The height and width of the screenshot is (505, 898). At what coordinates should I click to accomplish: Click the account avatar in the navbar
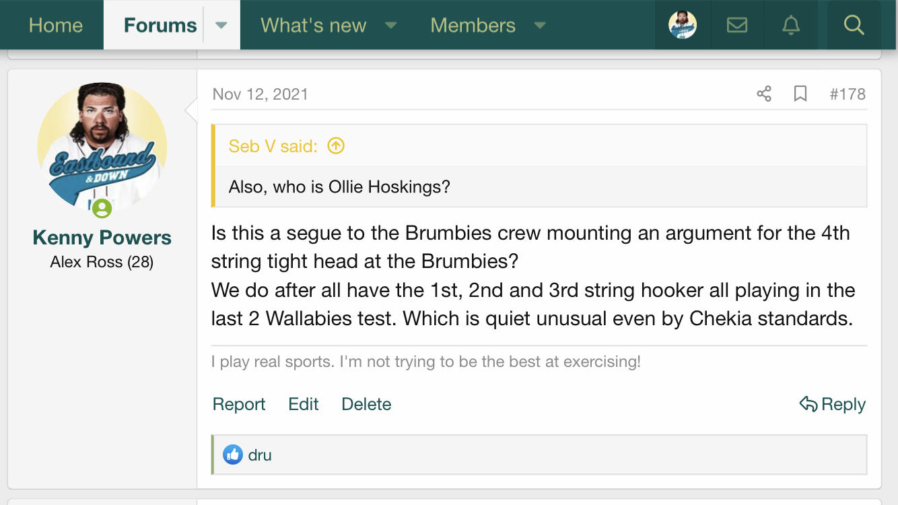click(682, 26)
